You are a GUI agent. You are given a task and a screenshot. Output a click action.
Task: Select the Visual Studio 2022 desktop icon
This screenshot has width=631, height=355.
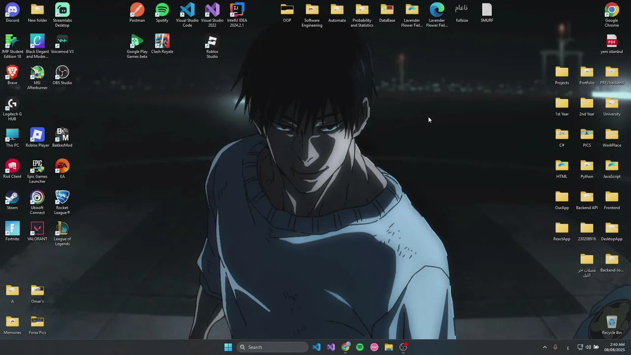coord(212,15)
